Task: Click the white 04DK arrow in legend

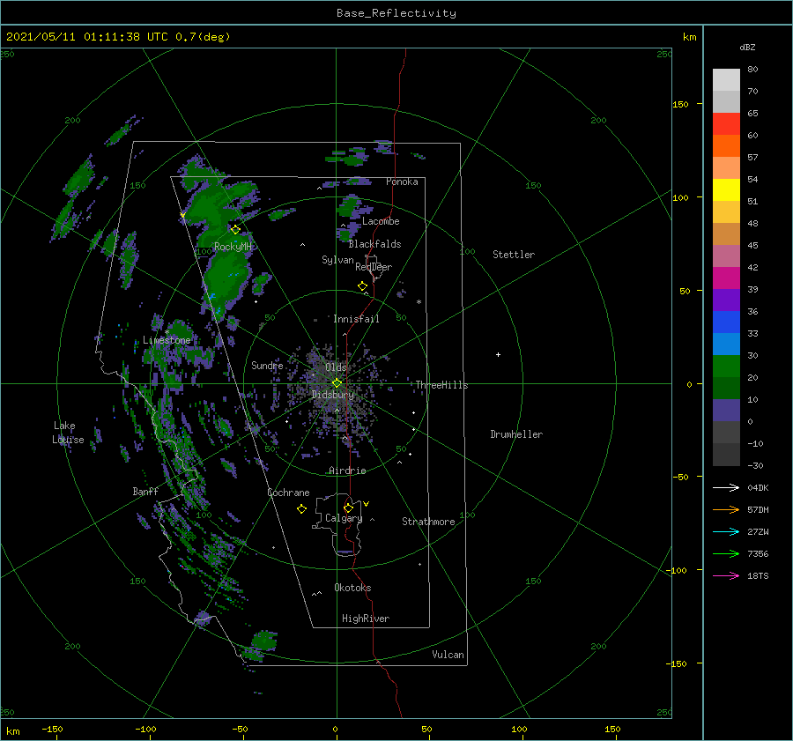Action: [x=726, y=487]
